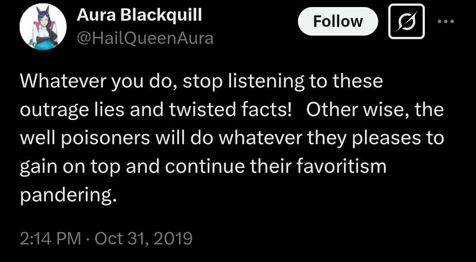476x262 pixels.
Task: Click the 2:14 PM timestamp
Action: tap(50, 239)
